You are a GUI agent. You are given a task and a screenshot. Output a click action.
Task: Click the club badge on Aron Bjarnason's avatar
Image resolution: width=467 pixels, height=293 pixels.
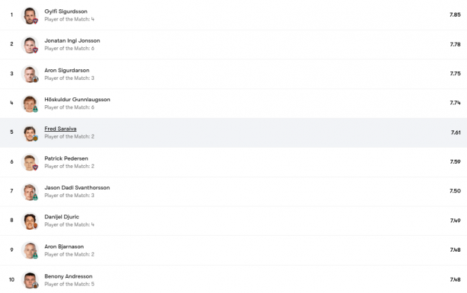point(35,256)
